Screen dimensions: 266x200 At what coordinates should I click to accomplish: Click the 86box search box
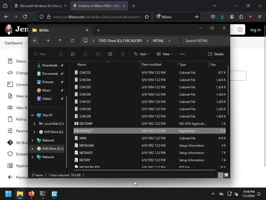click(177, 17)
